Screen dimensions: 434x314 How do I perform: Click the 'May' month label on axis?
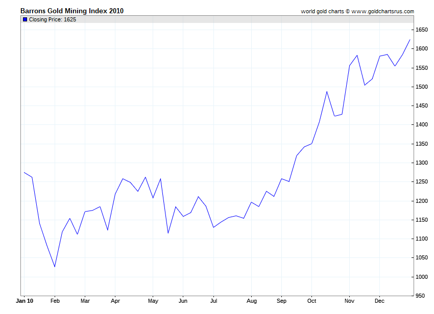(153, 301)
